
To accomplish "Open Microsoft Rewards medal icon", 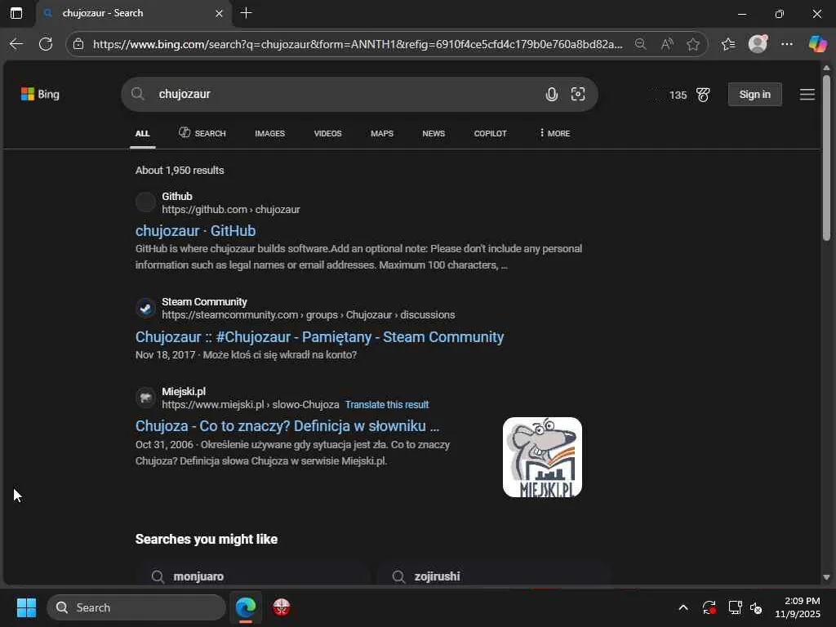I will point(703,95).
